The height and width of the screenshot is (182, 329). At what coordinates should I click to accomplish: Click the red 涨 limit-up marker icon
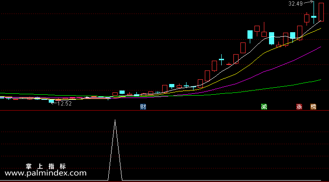click(299, 107)
